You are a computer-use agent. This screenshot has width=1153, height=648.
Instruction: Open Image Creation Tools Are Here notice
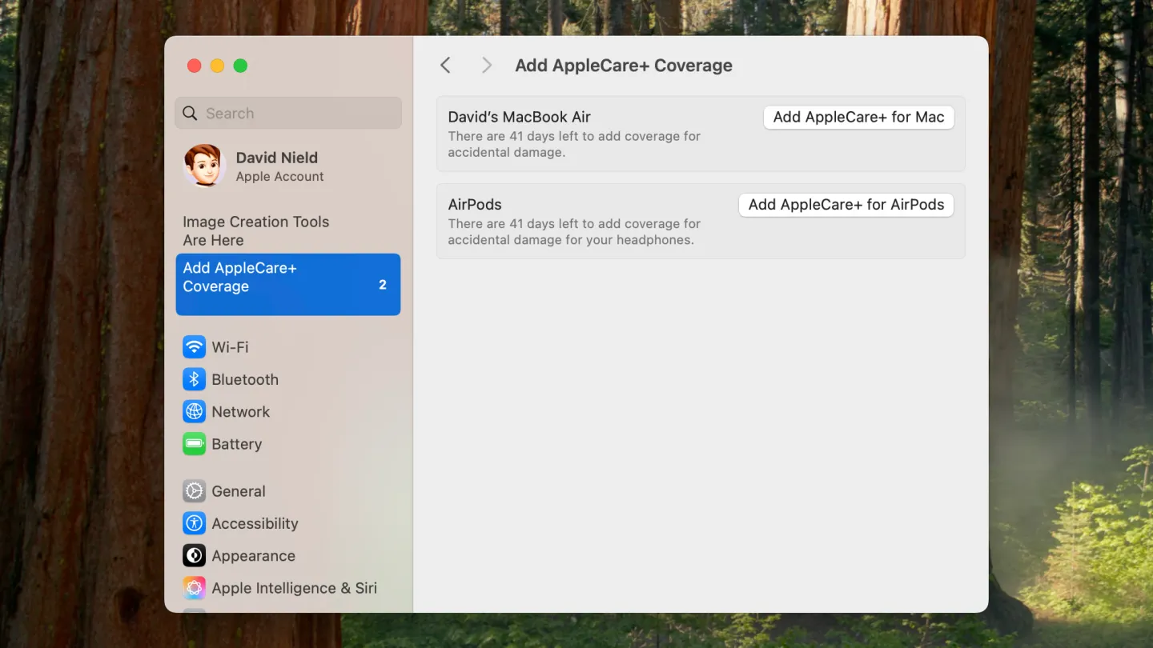click(256, 230)
